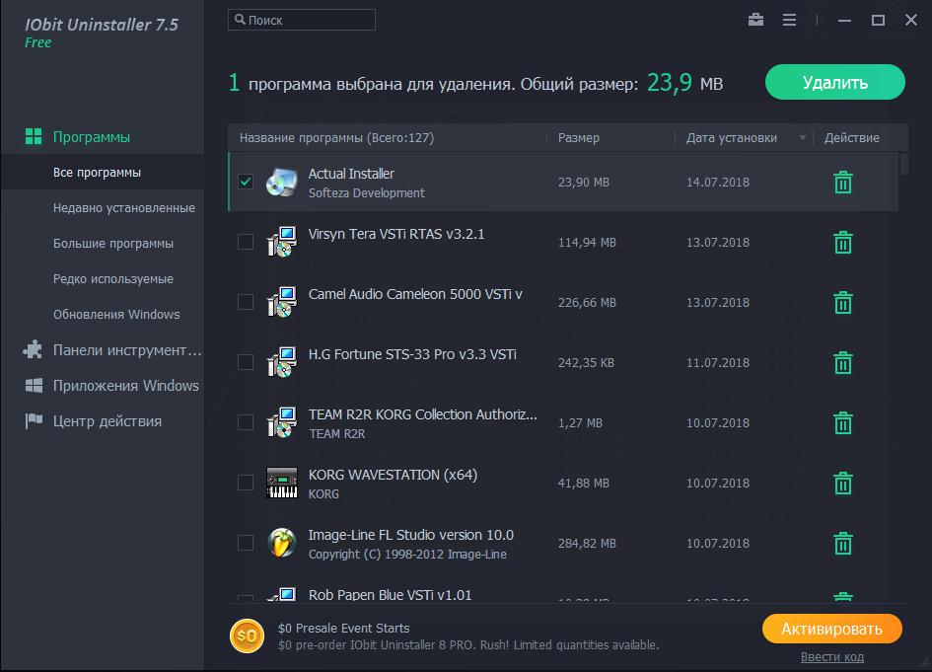Click the FL Studio fruit icon
Screen dimensions: 932x672
pos(282,543)
